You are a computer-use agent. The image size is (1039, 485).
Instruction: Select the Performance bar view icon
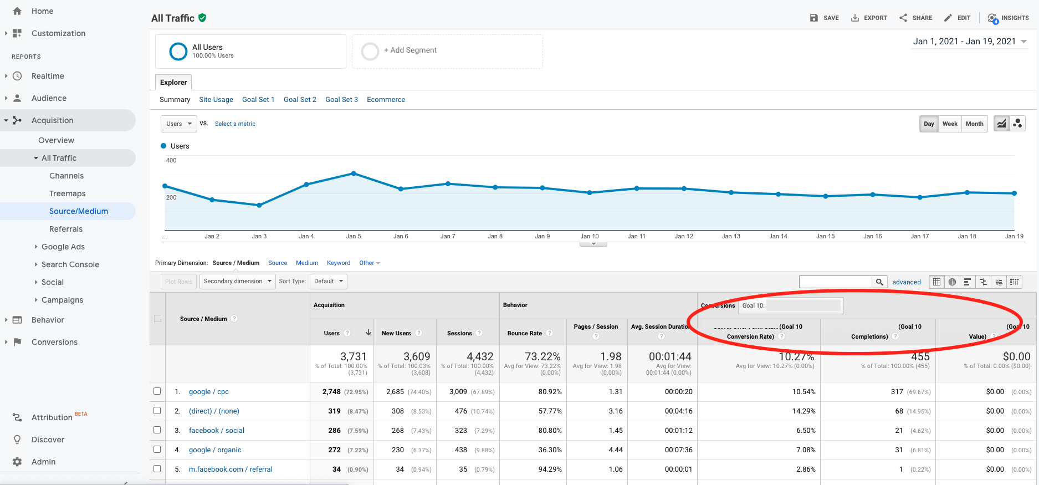coord(968,282)
